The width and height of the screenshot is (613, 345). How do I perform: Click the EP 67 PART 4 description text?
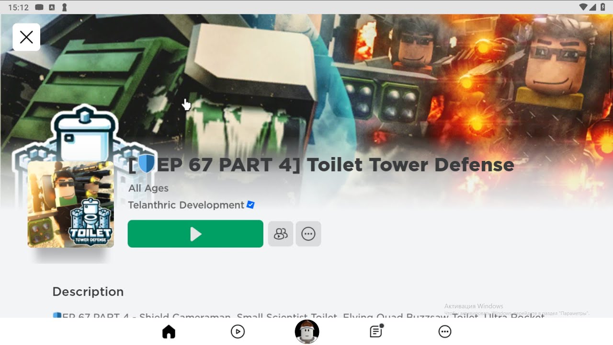(x=299, y=316)
